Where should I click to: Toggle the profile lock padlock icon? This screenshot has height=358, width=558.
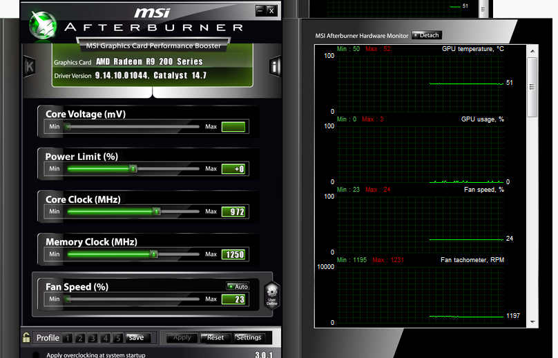pos(26,337)
